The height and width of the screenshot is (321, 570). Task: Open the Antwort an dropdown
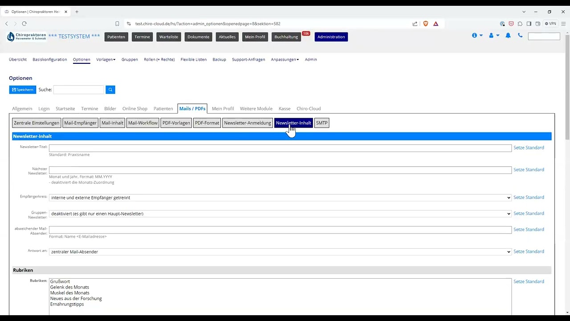[x=280, y=252]
